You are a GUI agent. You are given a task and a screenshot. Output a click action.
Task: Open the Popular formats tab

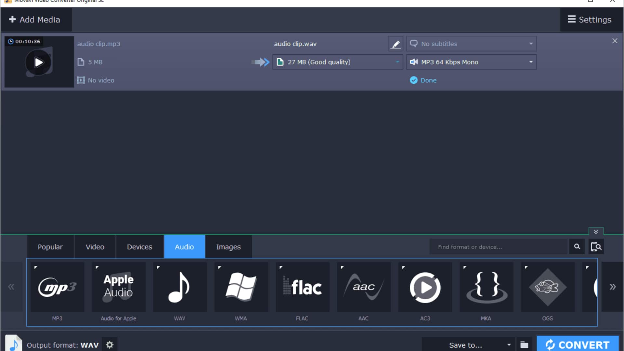(x=50, y=246)
